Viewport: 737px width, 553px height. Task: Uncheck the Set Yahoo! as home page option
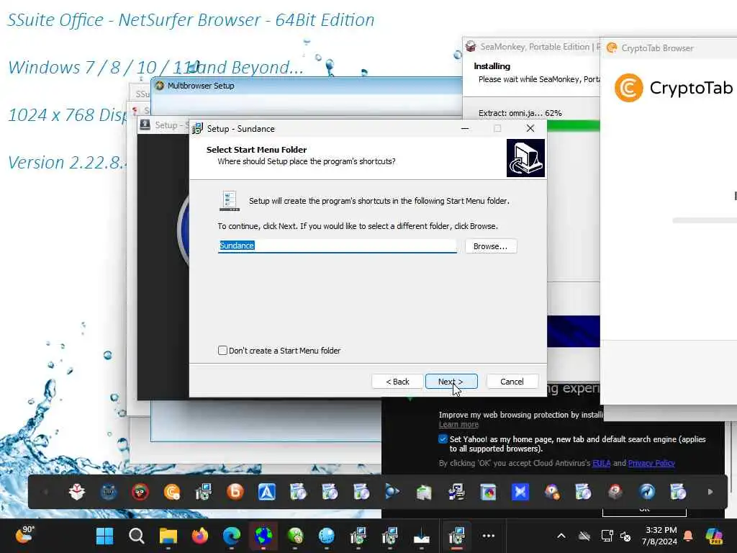[x=443, y=439]
